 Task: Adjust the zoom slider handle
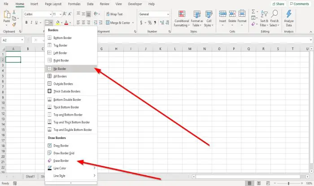click(288, 183)
